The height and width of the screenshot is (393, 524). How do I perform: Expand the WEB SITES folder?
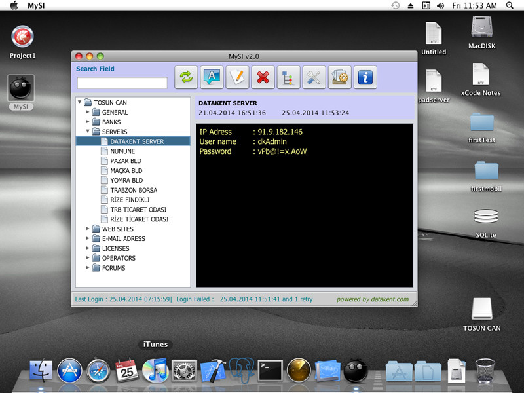[x=88, y=229]
